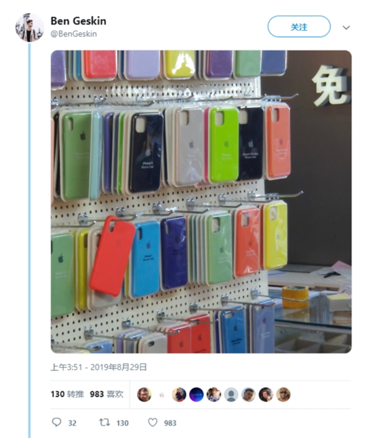The width and height of the screenshot is (367, 438).
Task: Open first liker's avatar with beard
Action: pos(144,394)
